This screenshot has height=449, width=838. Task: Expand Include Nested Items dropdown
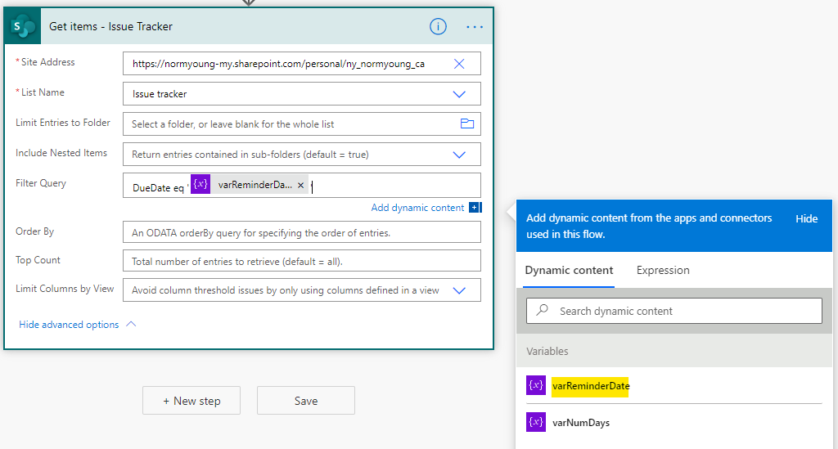pos(459,155)
